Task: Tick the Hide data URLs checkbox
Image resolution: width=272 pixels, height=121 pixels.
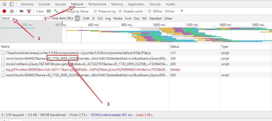Action: click(49, 18)
